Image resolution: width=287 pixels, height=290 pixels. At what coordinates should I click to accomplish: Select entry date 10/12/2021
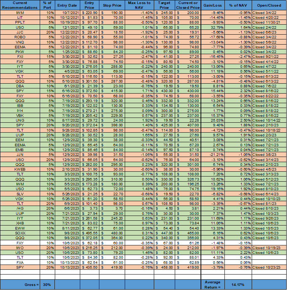[x=67, y=18]
